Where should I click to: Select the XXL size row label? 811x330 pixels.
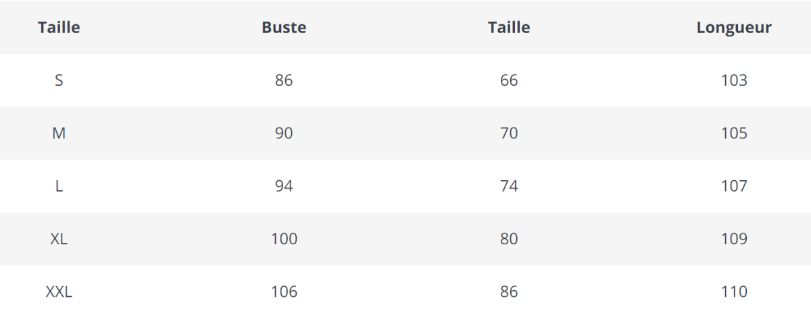(59, 292)
